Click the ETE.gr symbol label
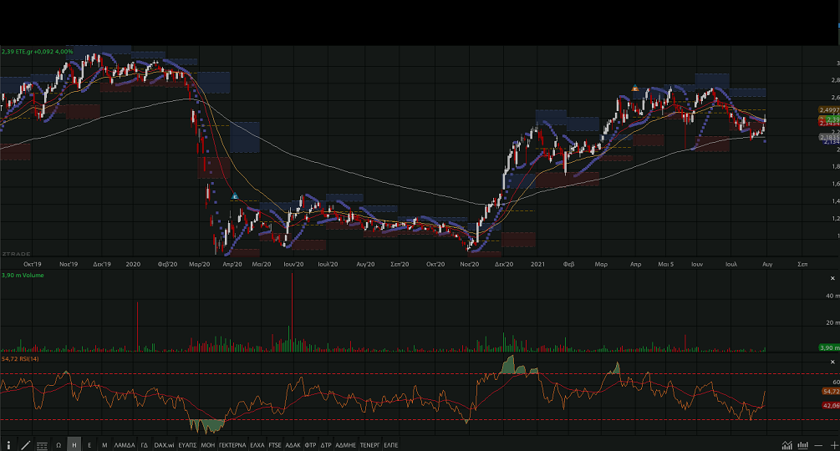 pyautogui.click(x=27, y=52)
